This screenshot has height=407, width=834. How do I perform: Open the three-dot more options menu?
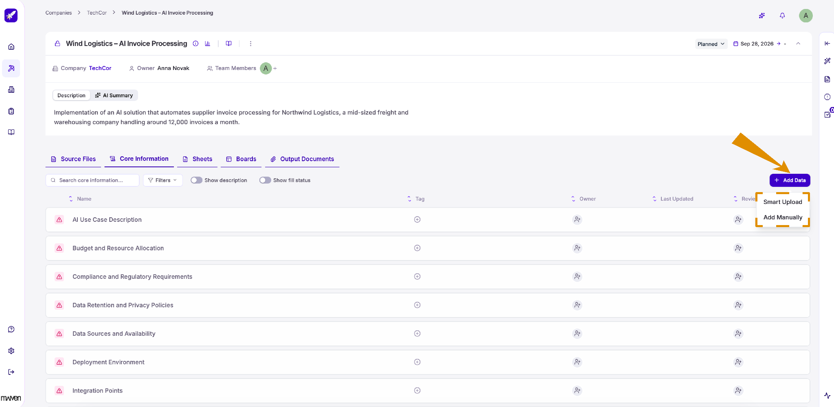click(250, 44)
